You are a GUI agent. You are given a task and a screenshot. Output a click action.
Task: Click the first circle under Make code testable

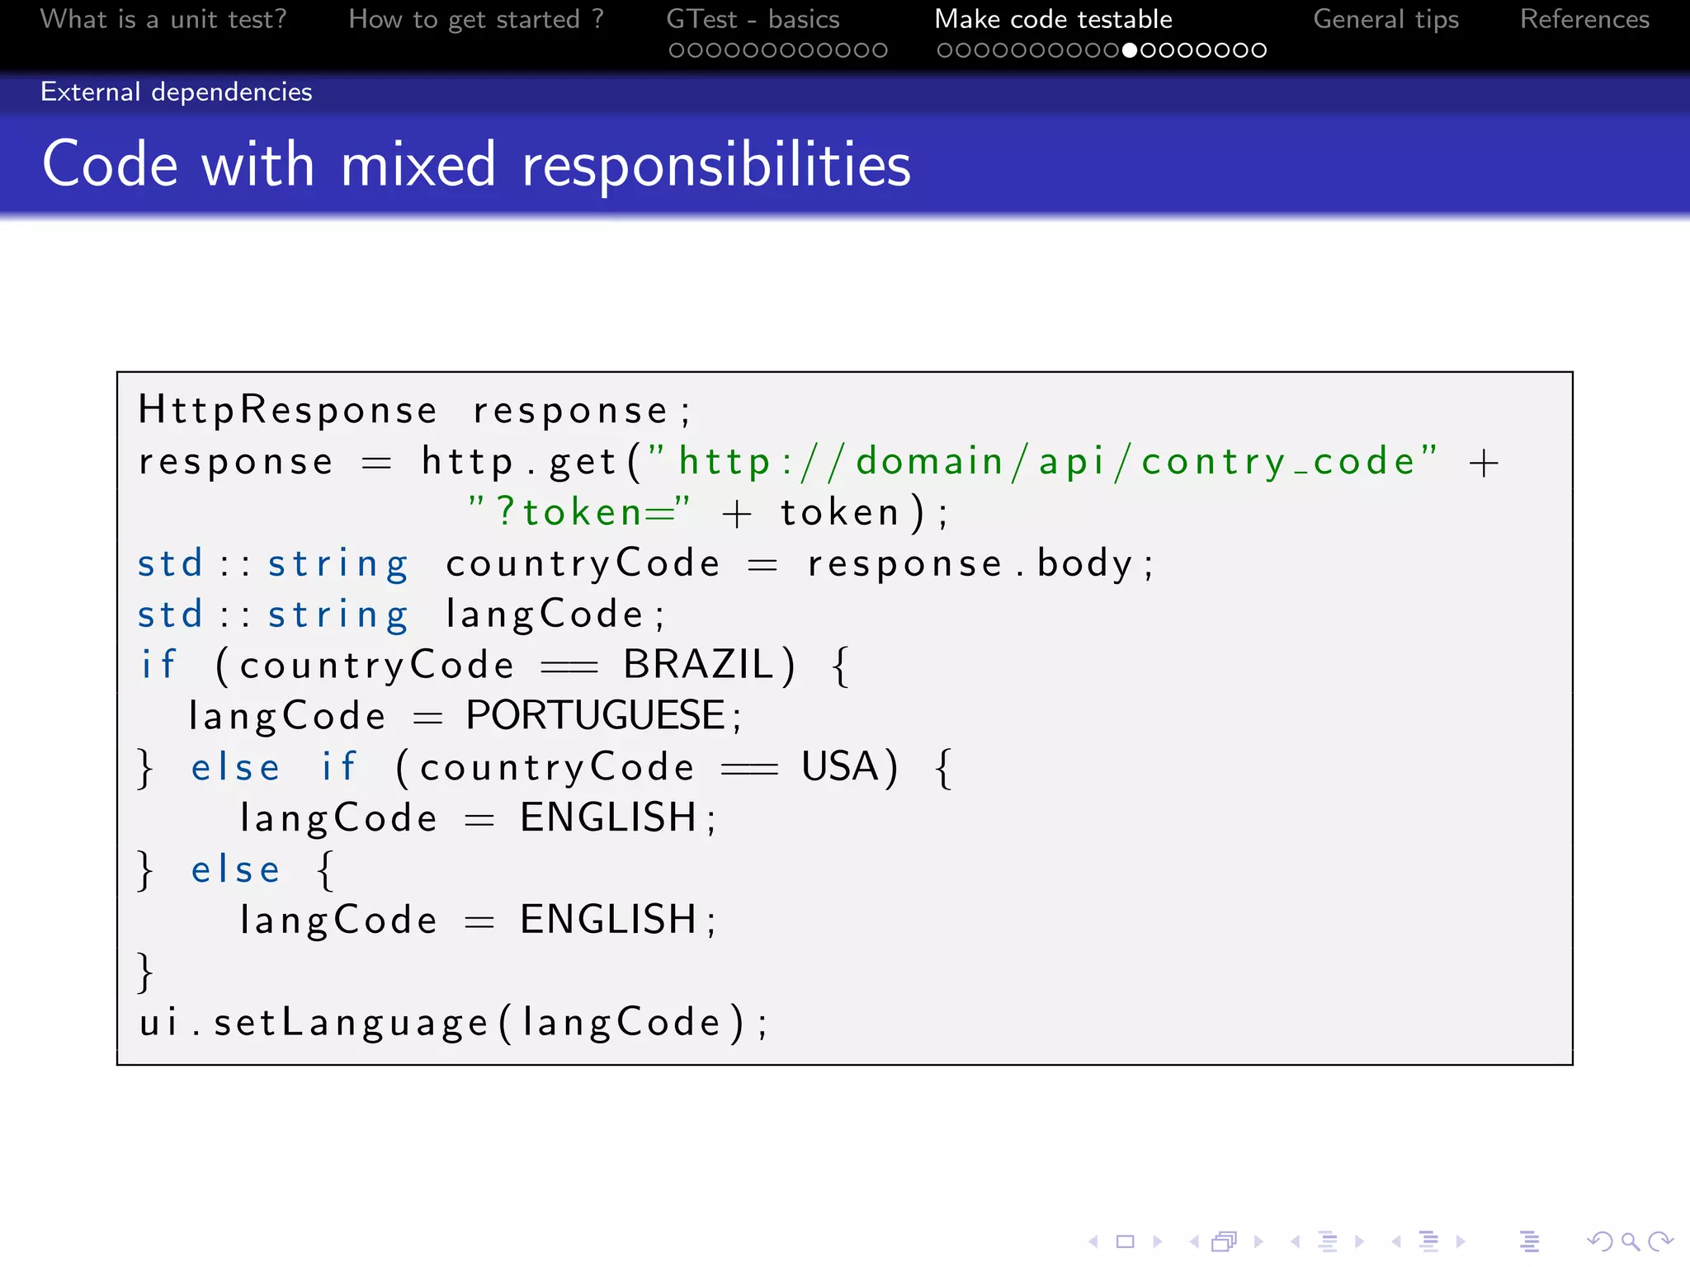coord(945,50)
